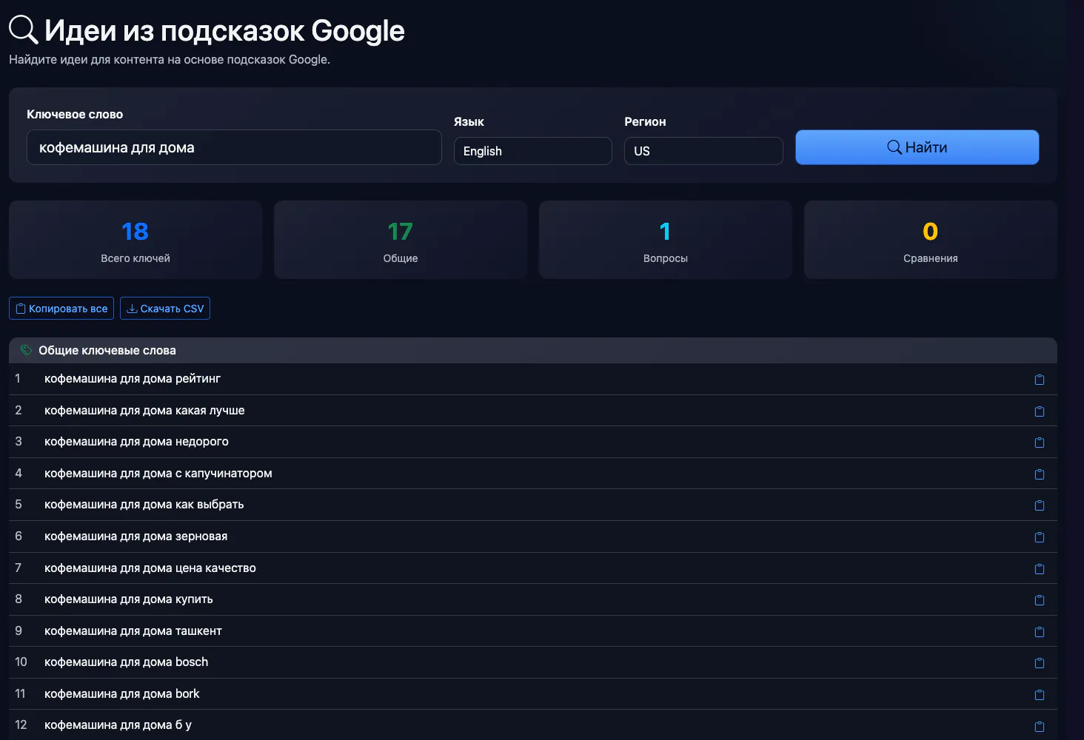Viewport: 1084px width, 740px height.
Task: Open the Язык language dropdown
Action: [x=533, y=151]
